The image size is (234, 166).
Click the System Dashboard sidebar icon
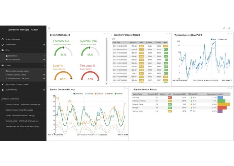click(3, 39)
